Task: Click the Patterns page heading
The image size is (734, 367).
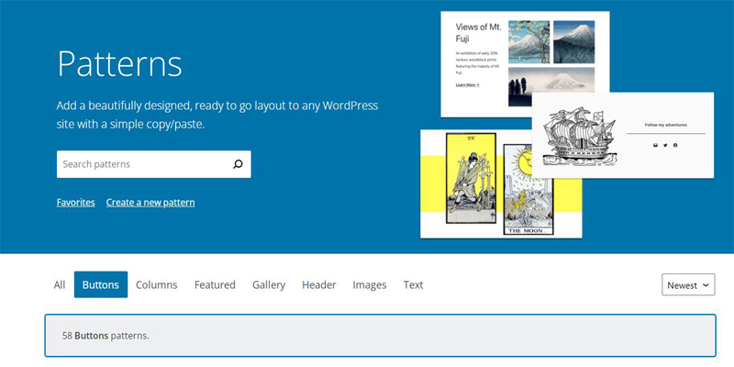Action: tap(119, 63)
